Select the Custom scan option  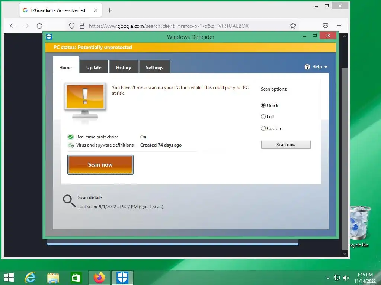pyautogui.click(x=263, y=128)
